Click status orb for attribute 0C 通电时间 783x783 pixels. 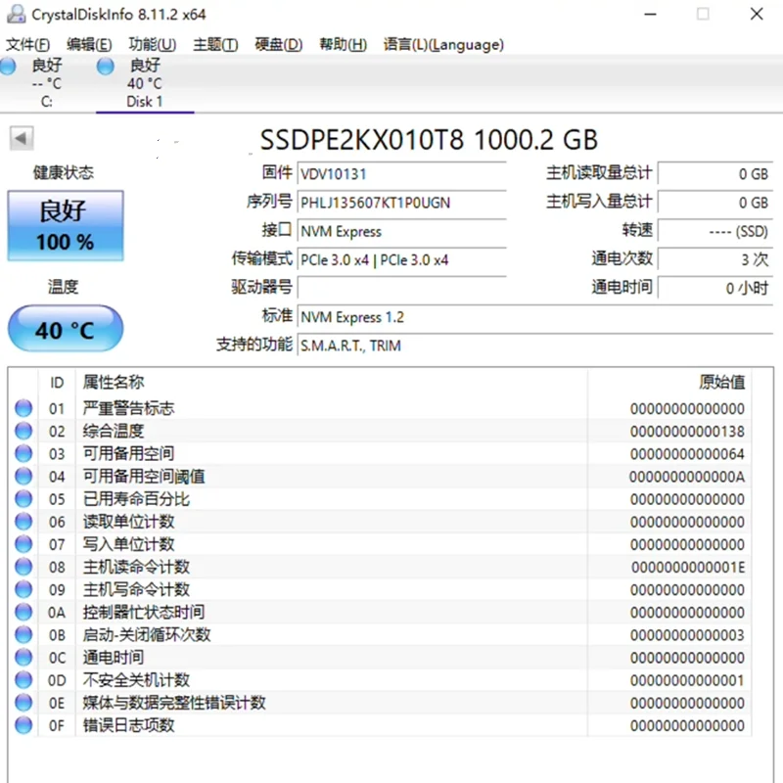pos(23,657)
